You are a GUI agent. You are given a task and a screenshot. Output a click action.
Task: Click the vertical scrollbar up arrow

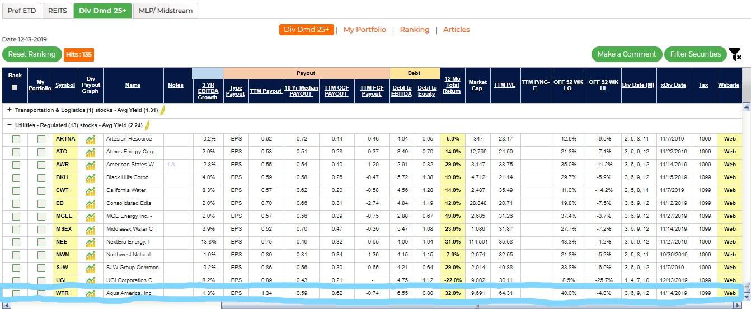(x=746, y=107)
